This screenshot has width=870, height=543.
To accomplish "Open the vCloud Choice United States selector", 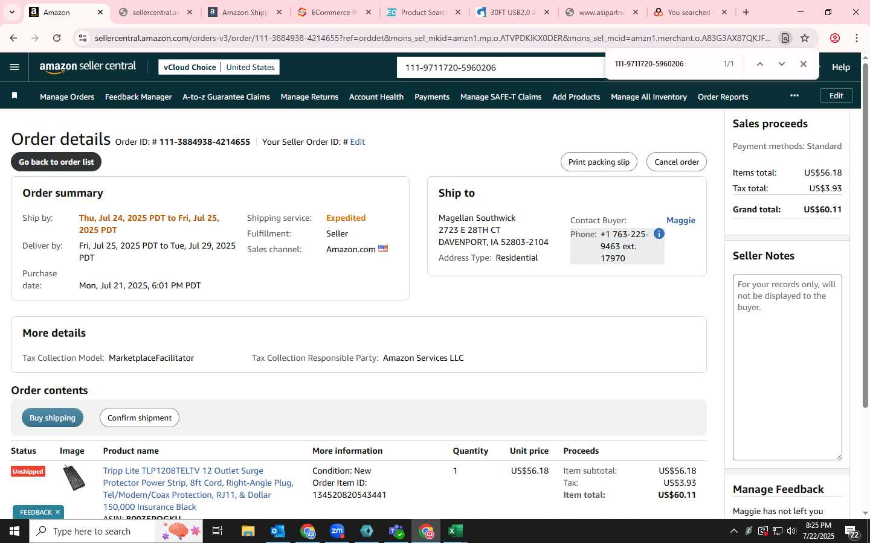I will coord(219,67).
